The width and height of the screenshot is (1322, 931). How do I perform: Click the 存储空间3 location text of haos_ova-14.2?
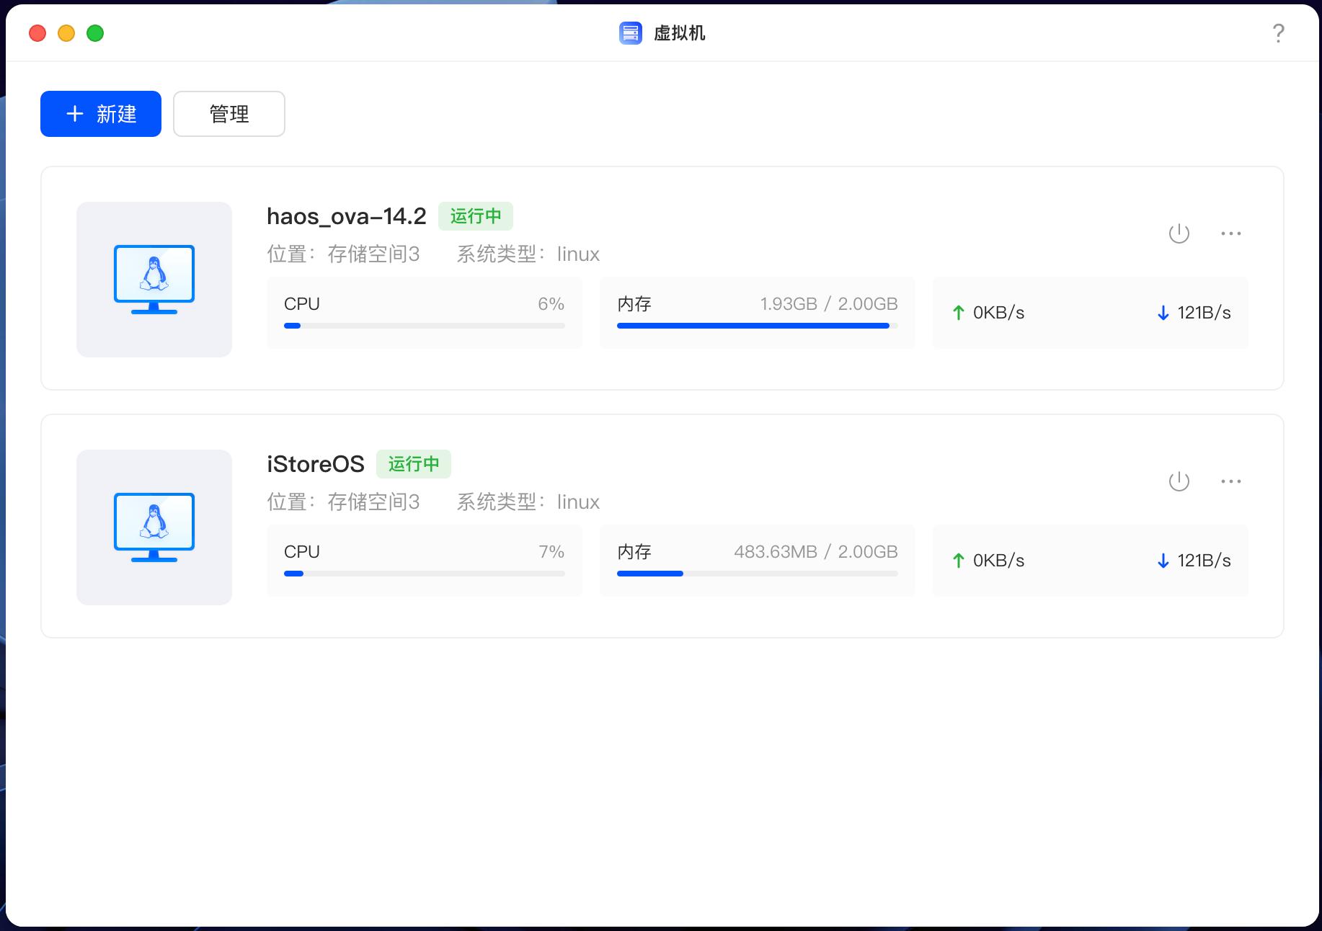373,254
